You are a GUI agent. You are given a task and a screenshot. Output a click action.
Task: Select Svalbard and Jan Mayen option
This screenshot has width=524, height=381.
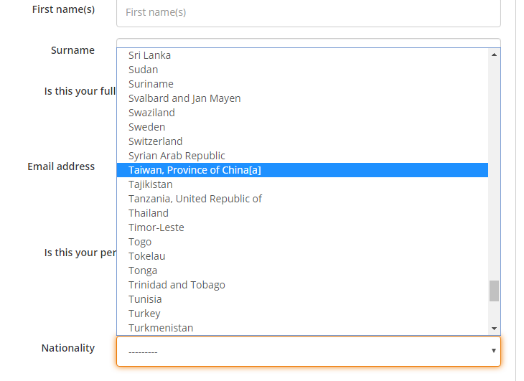pos(184,98)
